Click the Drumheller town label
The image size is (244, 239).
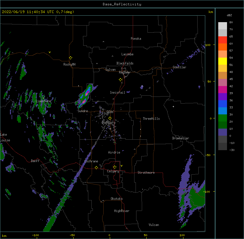[181, 138]
